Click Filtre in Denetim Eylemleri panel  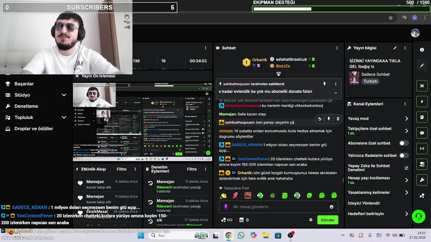pyautogui.click(x=192, y=169)
